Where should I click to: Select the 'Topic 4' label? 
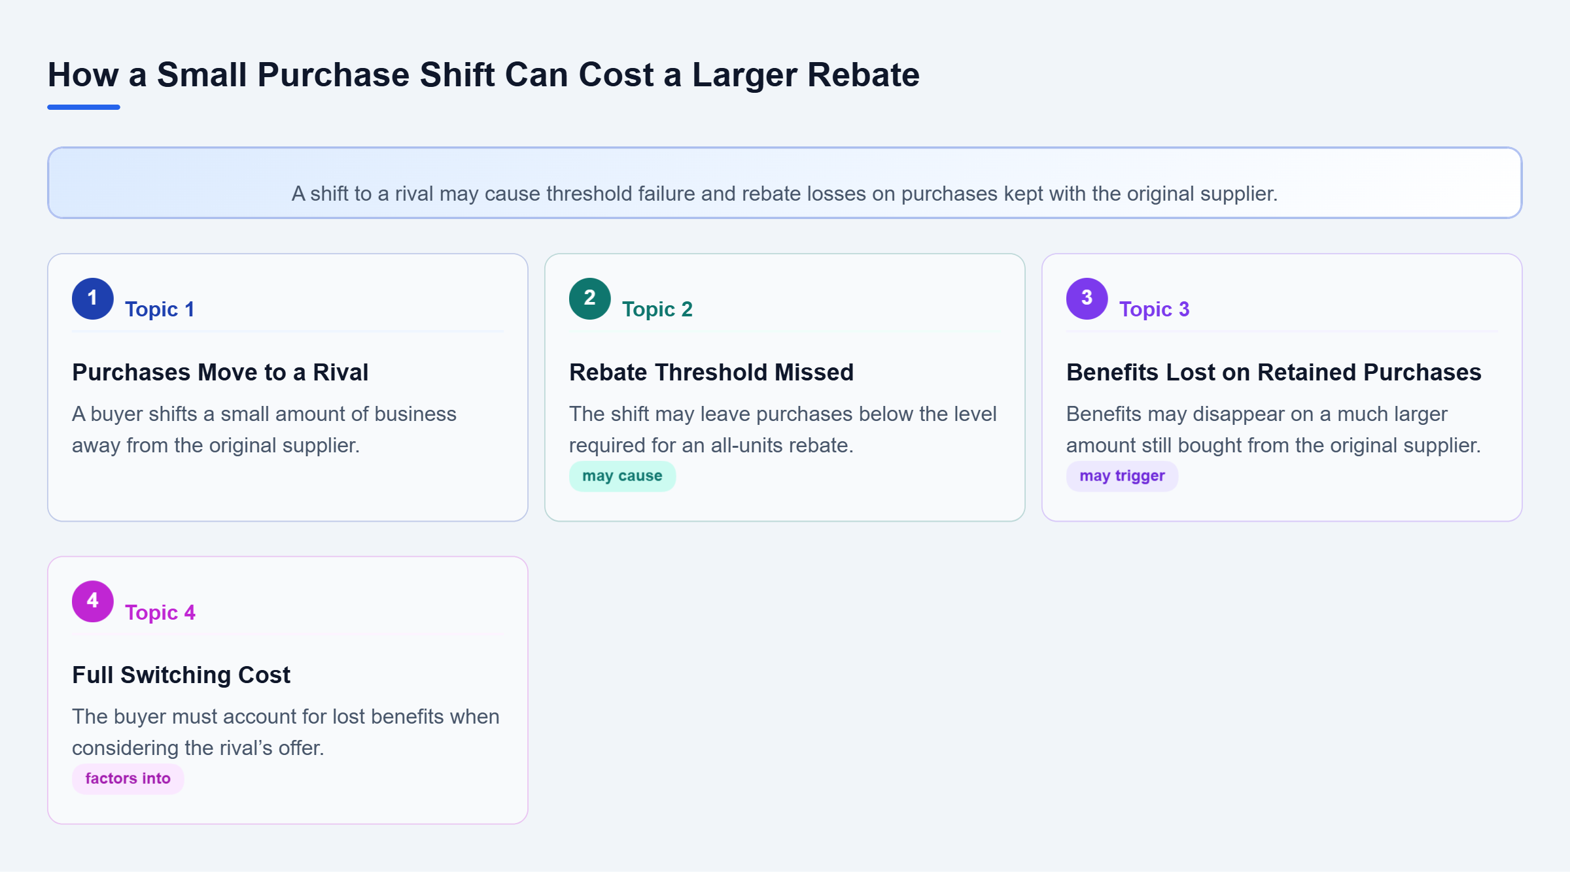pos(160,612)
